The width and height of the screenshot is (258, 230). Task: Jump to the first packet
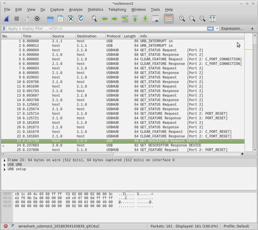coord(135,19)
